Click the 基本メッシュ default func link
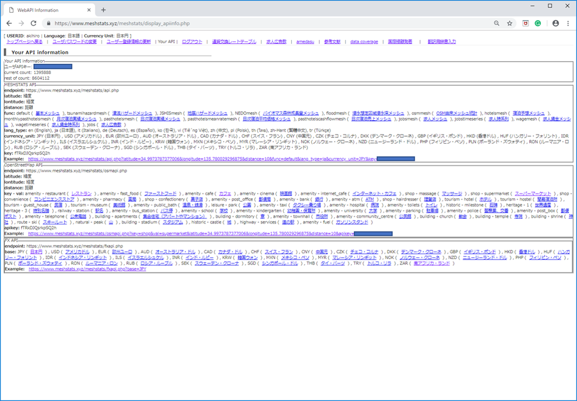The image size is (577, 401). (48, 113)
